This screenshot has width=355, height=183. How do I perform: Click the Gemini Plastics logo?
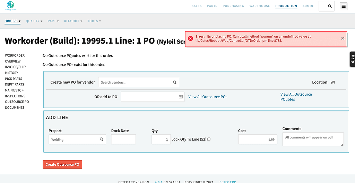[10, 6]
